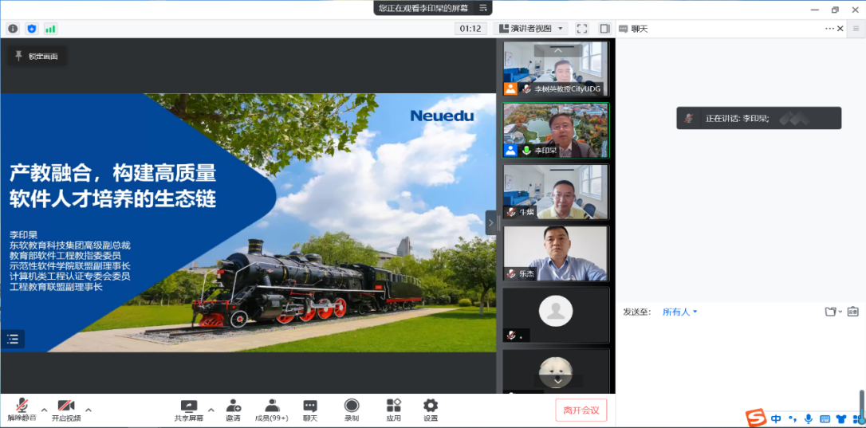Click the 锁定画面 pin screen button
Screen dimensions: 866x428
[x=37, y=56]
